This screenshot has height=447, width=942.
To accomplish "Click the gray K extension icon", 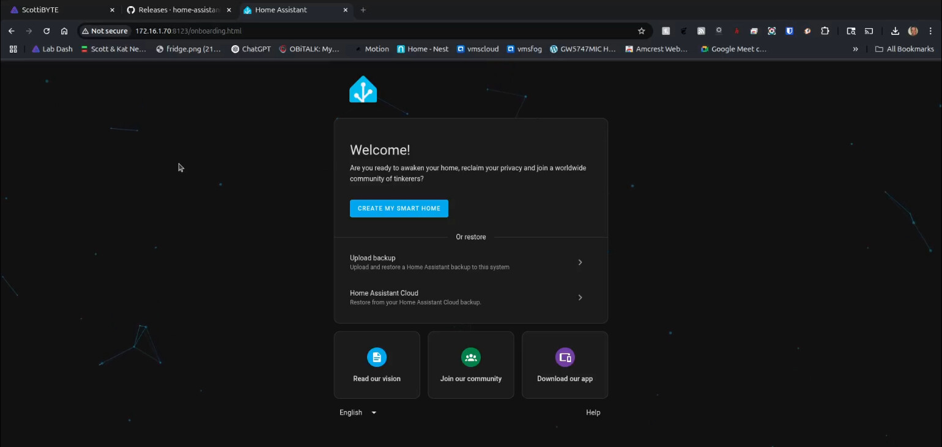I will (666, 31).
